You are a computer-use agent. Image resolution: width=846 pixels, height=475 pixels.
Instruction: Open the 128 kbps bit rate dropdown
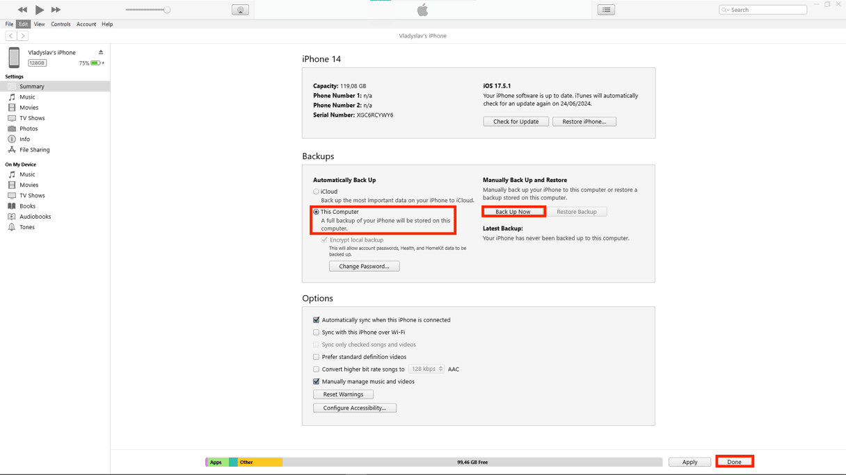click(426, 369)
